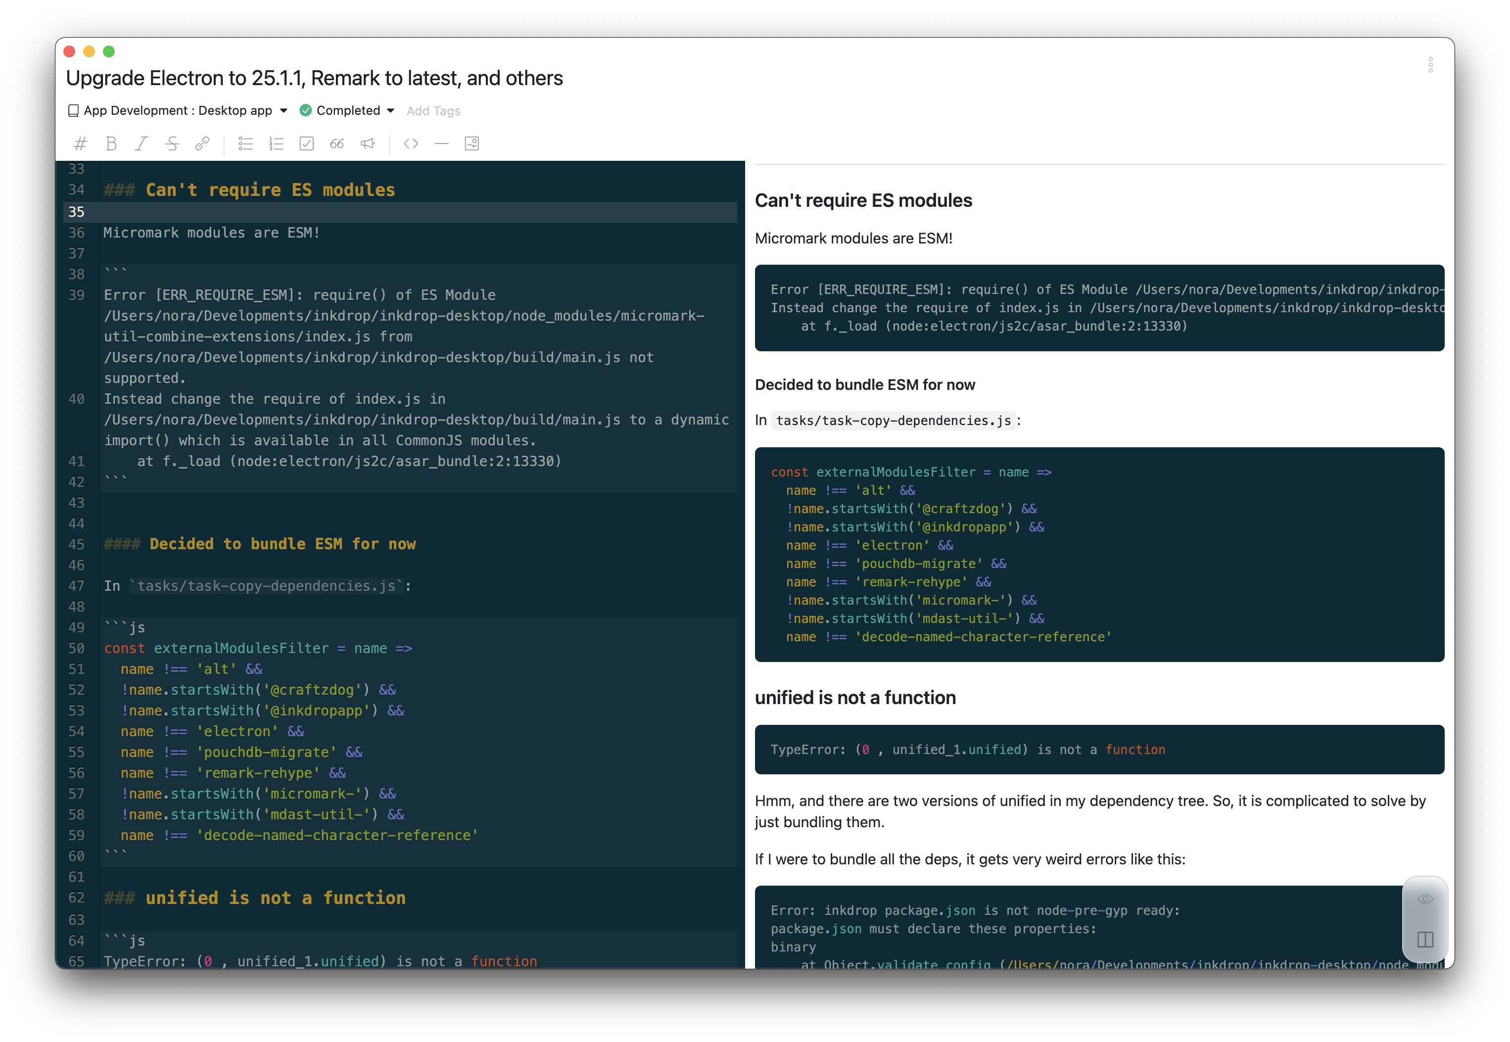Screen dimensions: 1510x1042
Task: Insert a bulleted list
Action: 245,143
